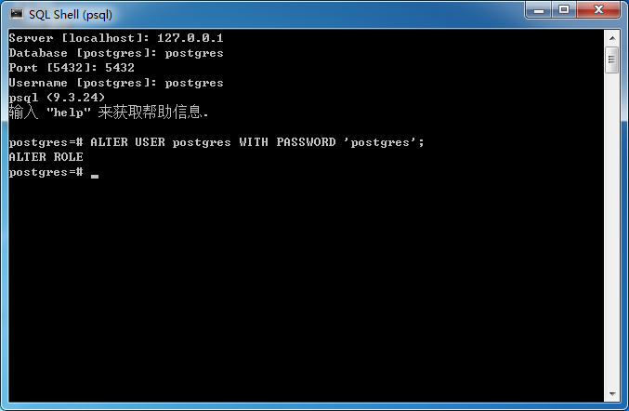Screen dimensions: 629x411
Task: Click the SQL Shell (psql) title text
Action: click(71, 15)
